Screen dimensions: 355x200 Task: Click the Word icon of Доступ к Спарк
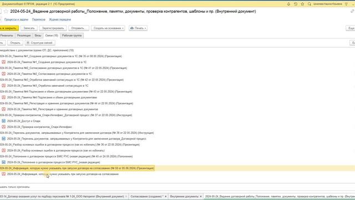click(4, 121)
